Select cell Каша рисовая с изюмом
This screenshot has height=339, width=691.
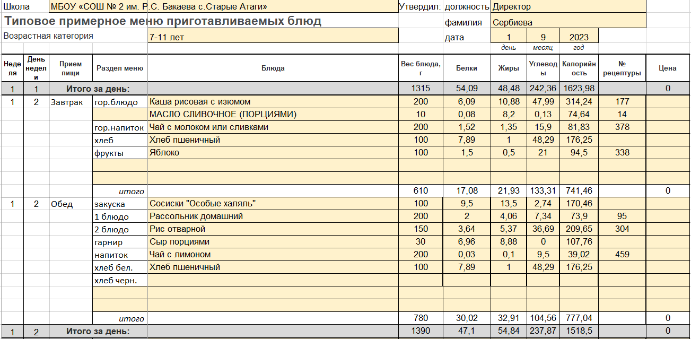coord(273,102)
